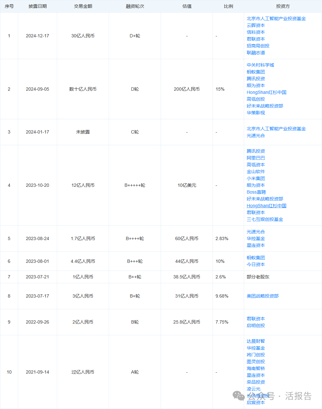Select the 未披露 amount cell

(83, 132)
